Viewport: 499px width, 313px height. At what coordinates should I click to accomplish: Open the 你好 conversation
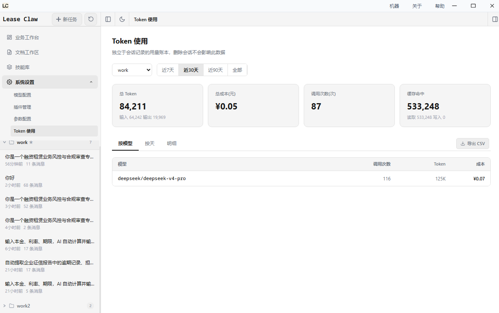[50, 181]
